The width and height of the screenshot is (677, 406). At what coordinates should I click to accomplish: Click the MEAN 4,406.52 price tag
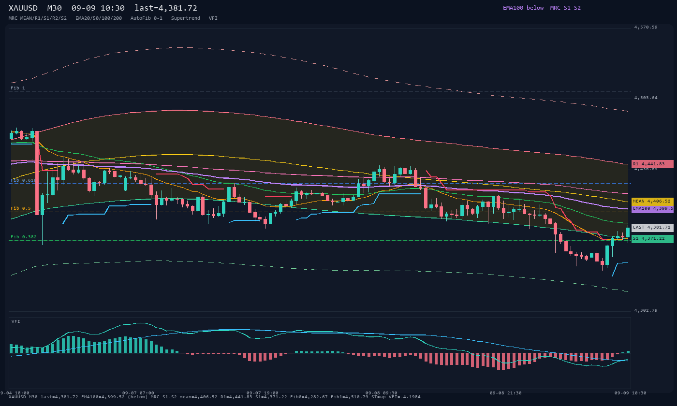click(x=652, y=201)
